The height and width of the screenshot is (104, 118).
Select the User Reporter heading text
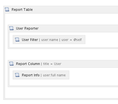click(x=27, y=28)
